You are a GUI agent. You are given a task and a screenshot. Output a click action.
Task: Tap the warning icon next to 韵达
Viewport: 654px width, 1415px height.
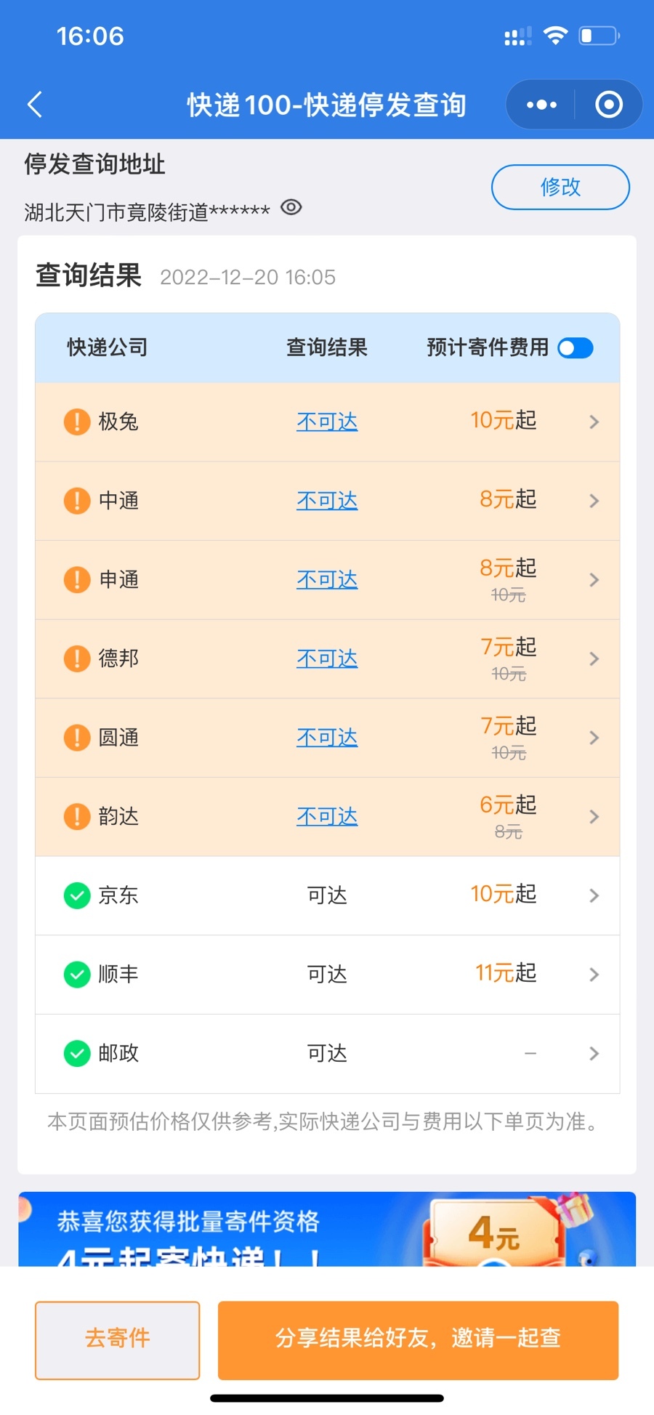pos(77,816)
